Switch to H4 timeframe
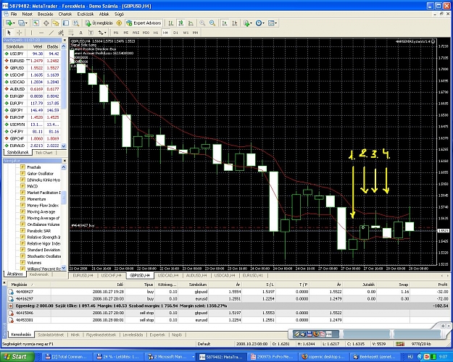This screenshot has height=362, width=453. 165,33
